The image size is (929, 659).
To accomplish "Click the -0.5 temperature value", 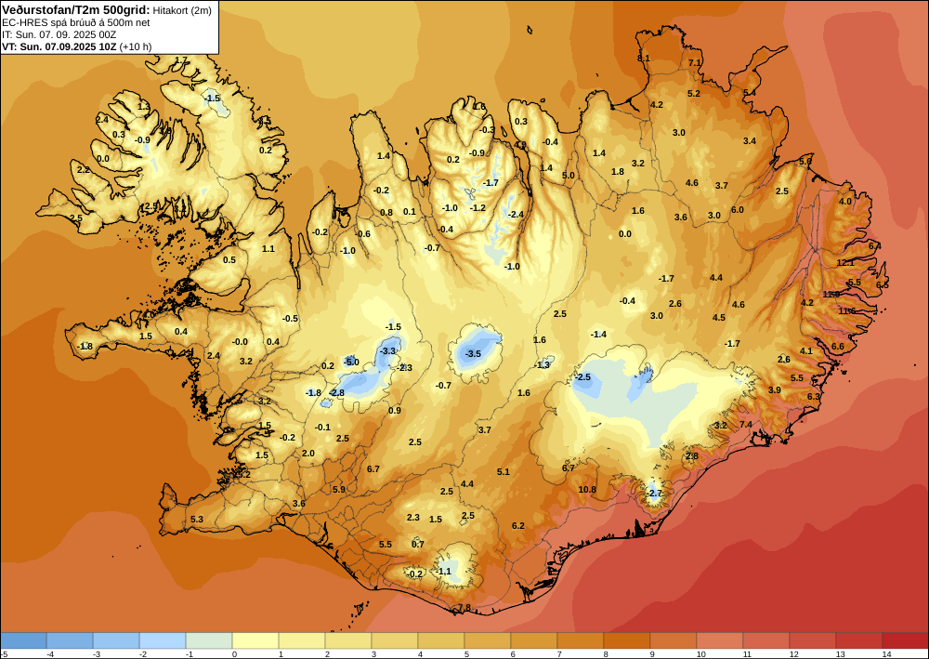I will click(x=290, y=319).
